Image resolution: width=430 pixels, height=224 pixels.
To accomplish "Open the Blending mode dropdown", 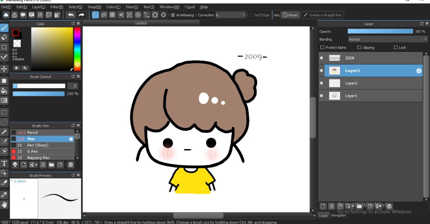I will tap(388, 39).
